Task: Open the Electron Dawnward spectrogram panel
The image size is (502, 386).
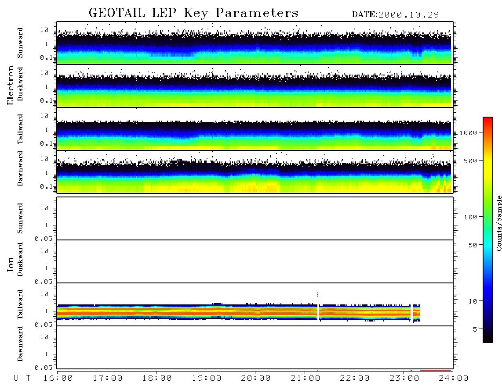Action: (255, 172)
